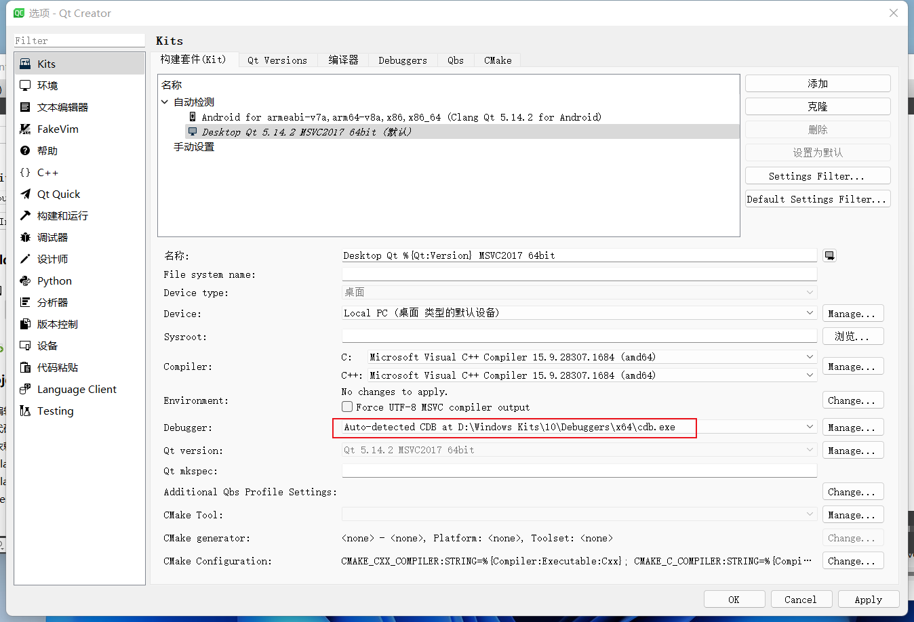This screenshot has height=622, width=914.
Task: Select the 环境 monitor icon
Action: (x=25, y=85)
